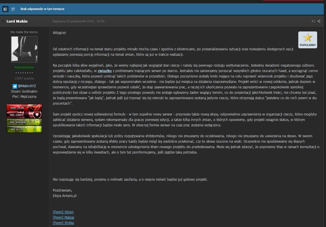Open the bold 'związku' link in the post
Viewport: 326px width, 227px height.
pyautogui.click(x=105, y=71)
